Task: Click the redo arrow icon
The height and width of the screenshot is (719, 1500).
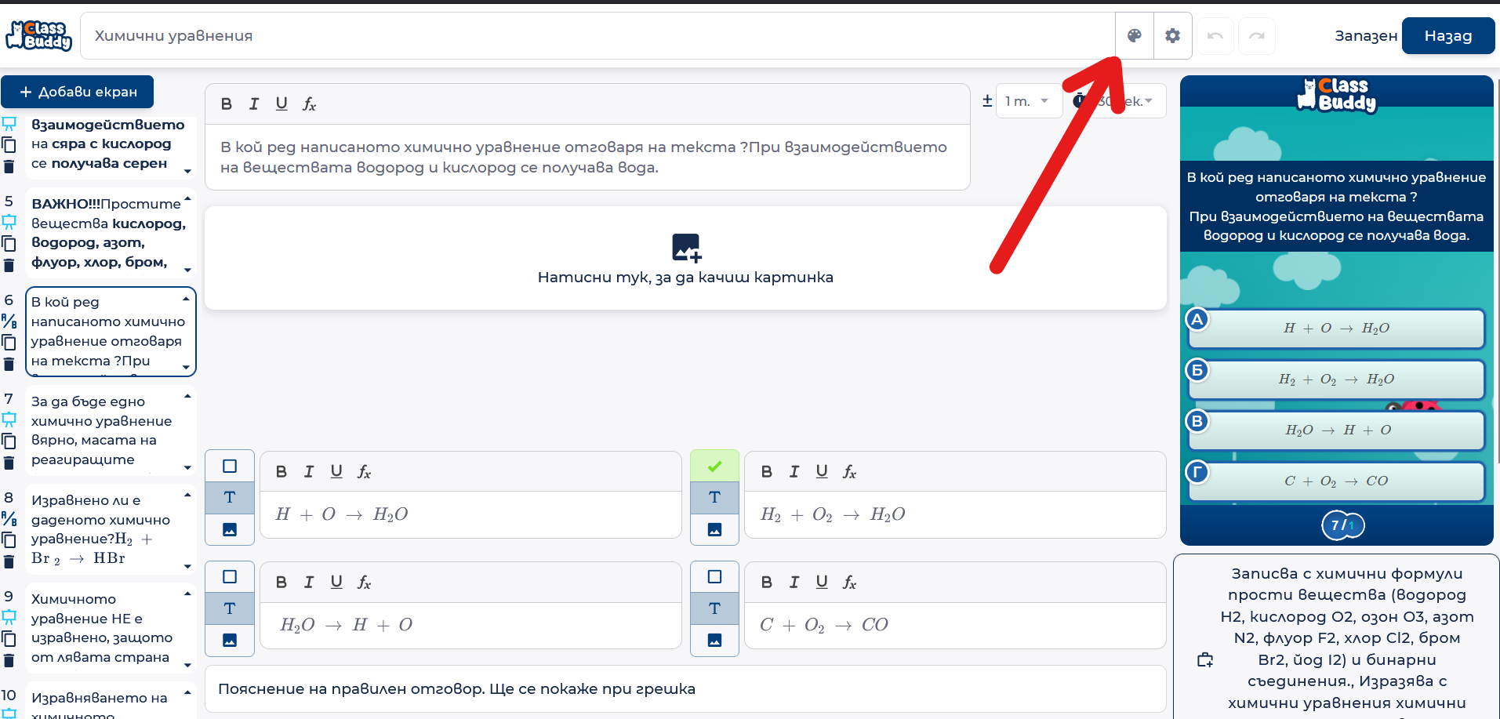Action: pyautogui.click(x=1256, y=36)
